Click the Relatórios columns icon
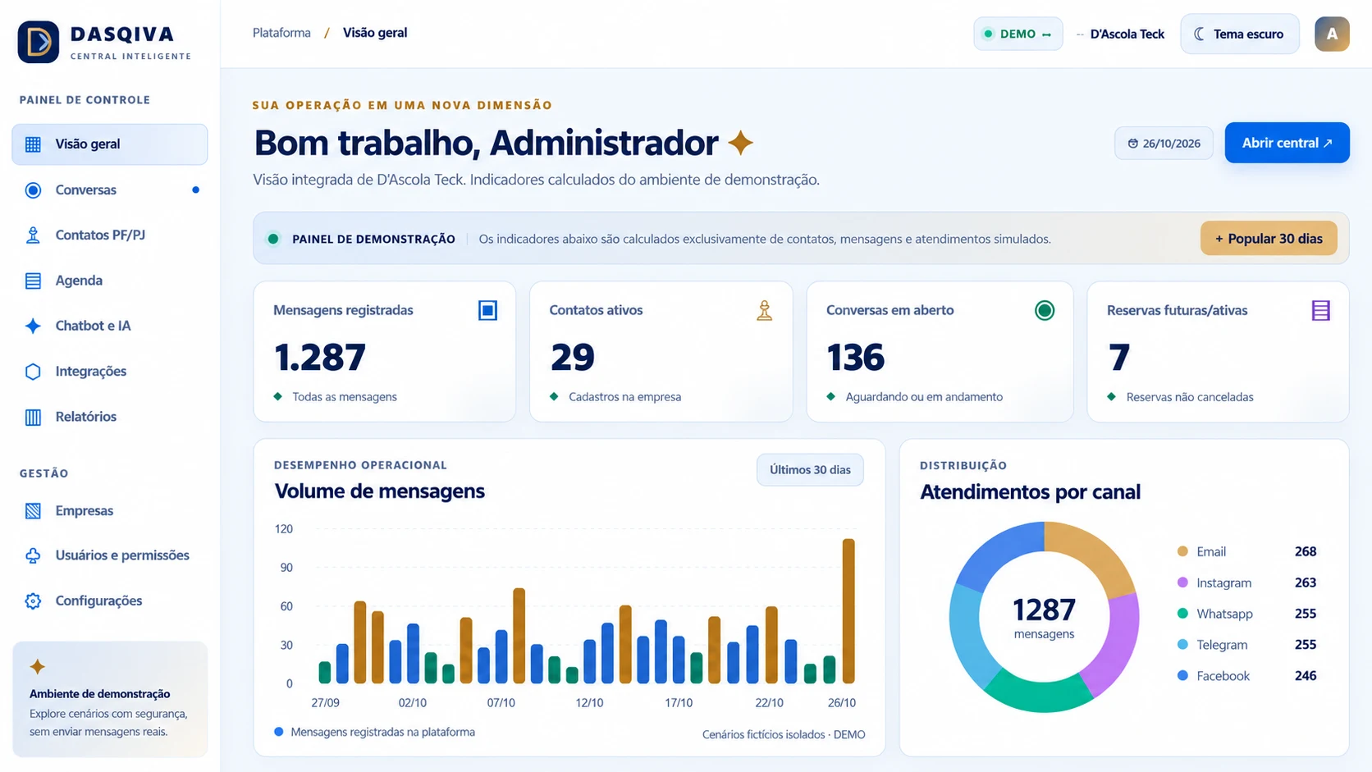Image resolution: width=1372 pixels, height=772 pixels. tap(33, 417)
